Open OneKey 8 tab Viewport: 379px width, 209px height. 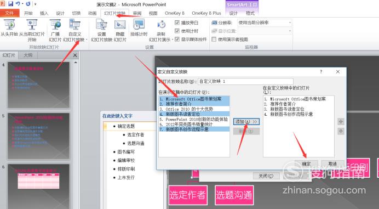coord(175,13)
